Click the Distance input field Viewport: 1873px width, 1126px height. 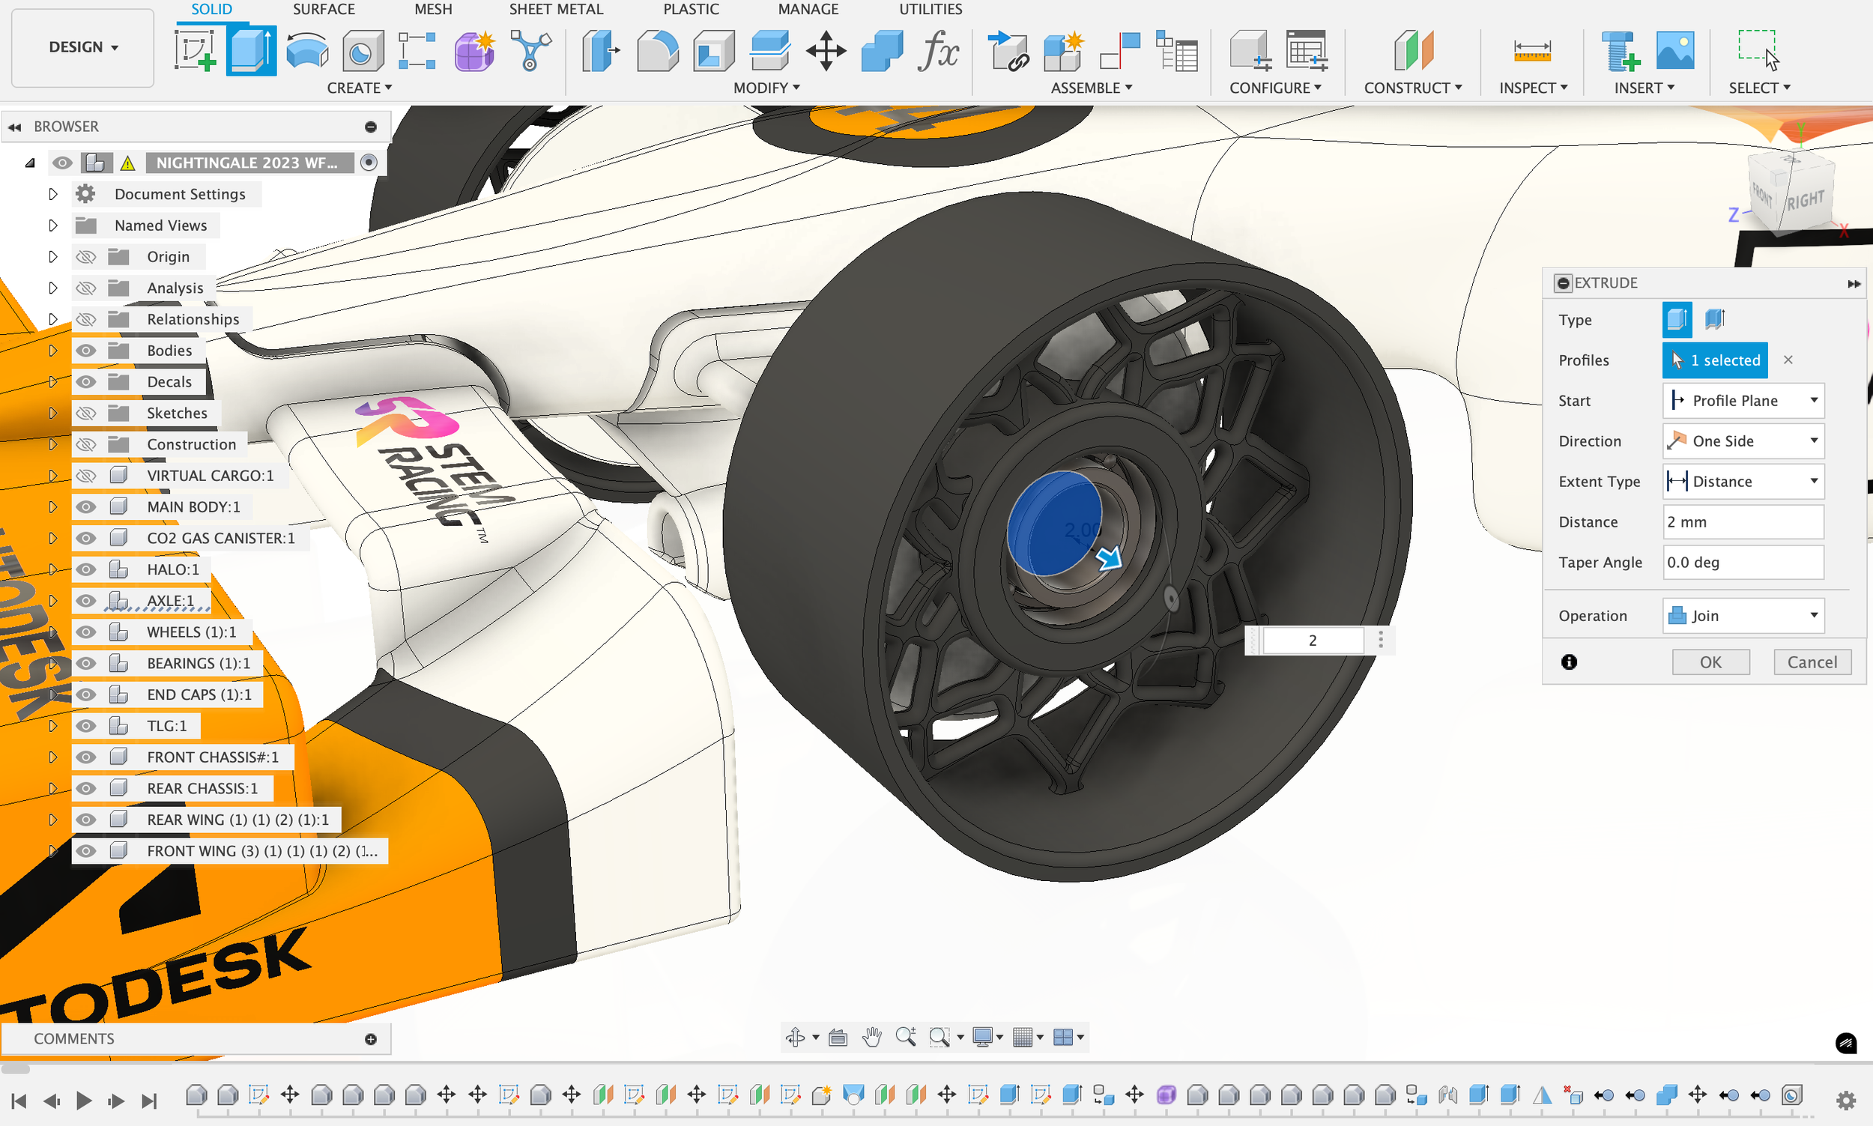point(1743,522)
